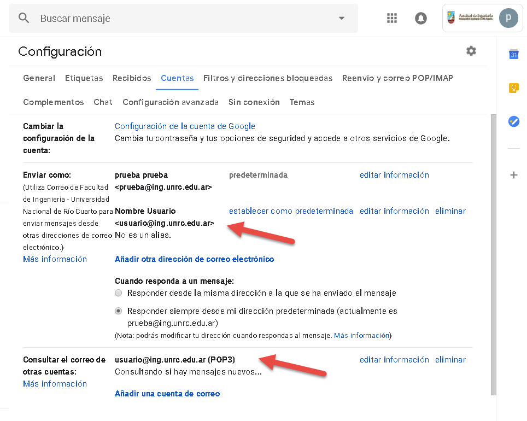
Task: Go to the Sin conexión tab
Action: (x=254, y=102)
